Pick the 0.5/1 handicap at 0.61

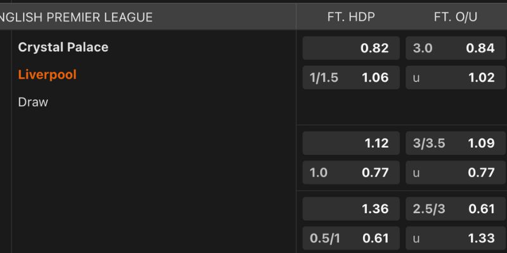click(351, 238)
